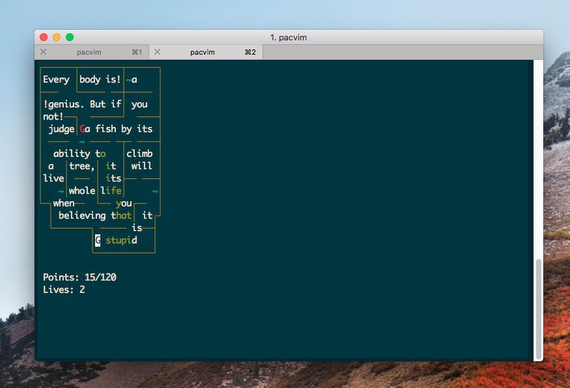570x388 pixels.
Task: Click the green zoom window button
Action: point(70,37)
